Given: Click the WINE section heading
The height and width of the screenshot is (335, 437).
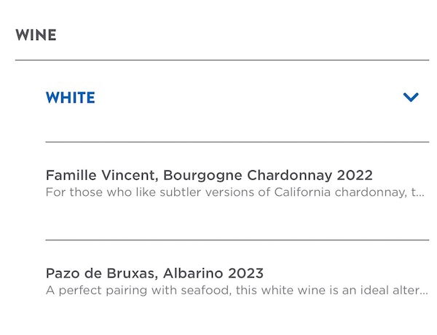Looking at the screenshot, I should (x=36, y=35).
